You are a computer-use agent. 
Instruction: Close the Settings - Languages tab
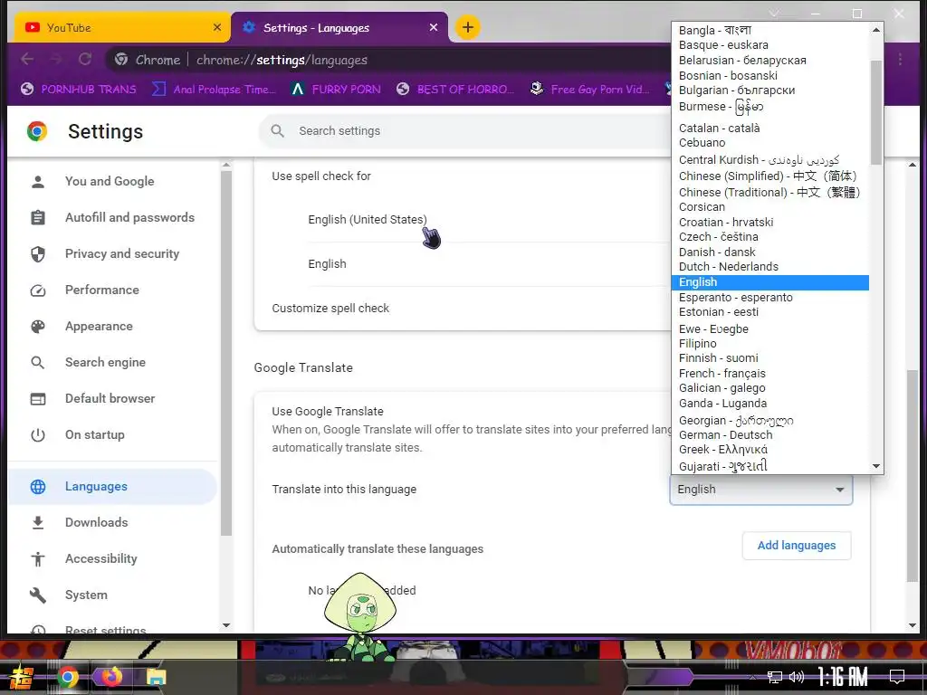coord(434,27)
